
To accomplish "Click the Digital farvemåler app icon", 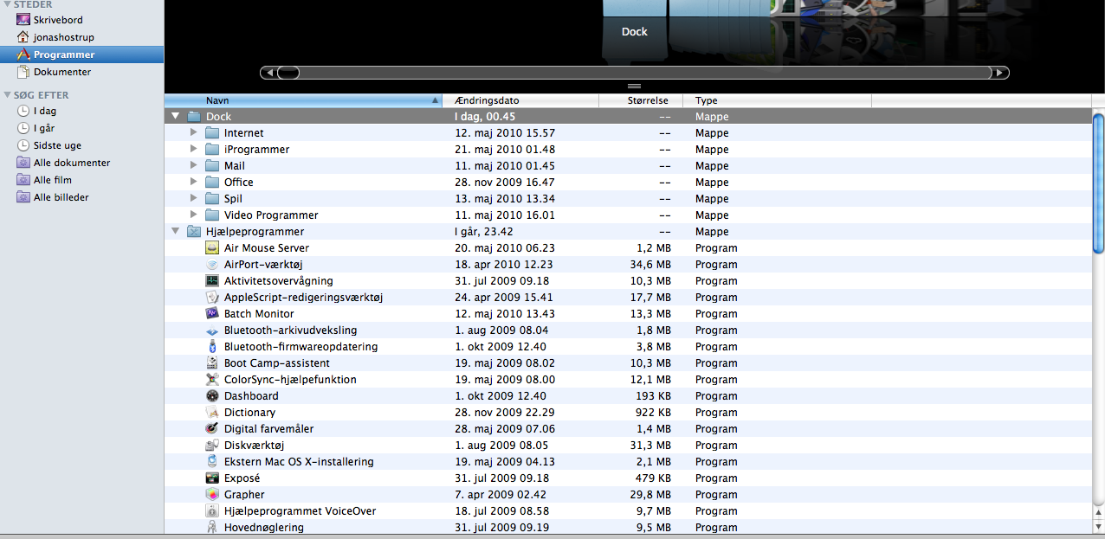I will tap(212, 429).
